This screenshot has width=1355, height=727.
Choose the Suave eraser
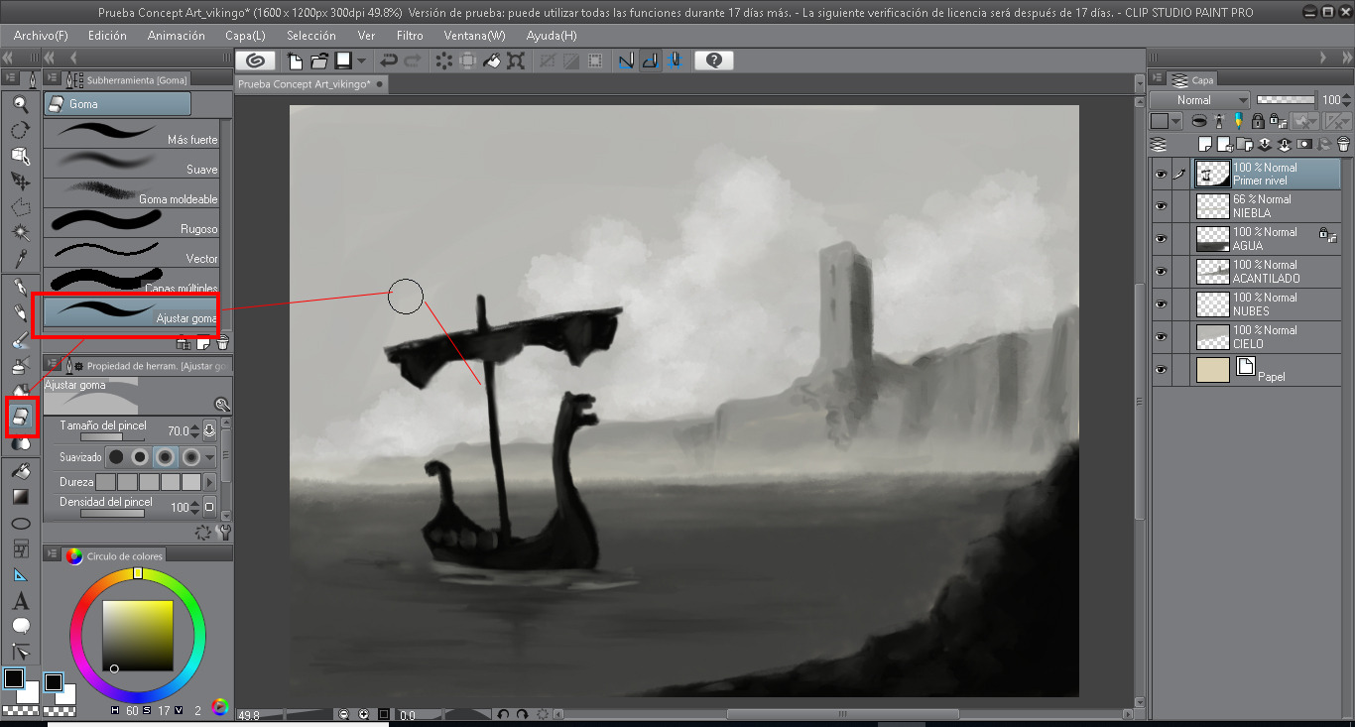[x=132, y=163]
